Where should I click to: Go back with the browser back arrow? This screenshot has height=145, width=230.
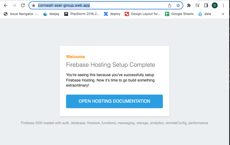coord(6,5)
